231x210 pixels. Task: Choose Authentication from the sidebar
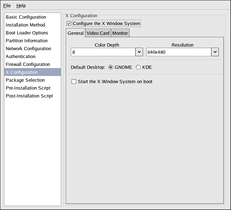(20, 56)
